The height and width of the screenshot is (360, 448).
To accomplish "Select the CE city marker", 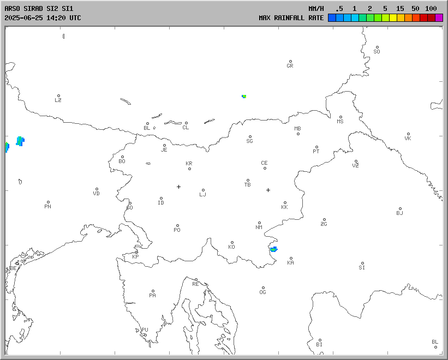I will click(265, 168).
